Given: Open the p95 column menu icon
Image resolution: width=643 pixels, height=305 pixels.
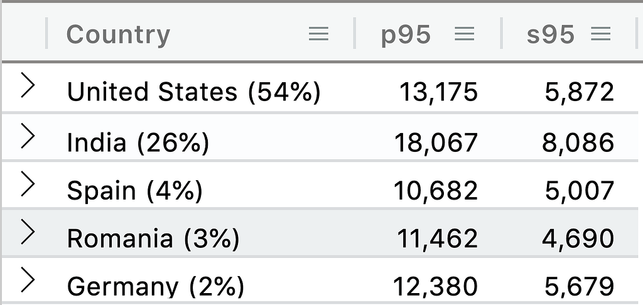Looking at the screenshot, I should click(x=465, y=34).
